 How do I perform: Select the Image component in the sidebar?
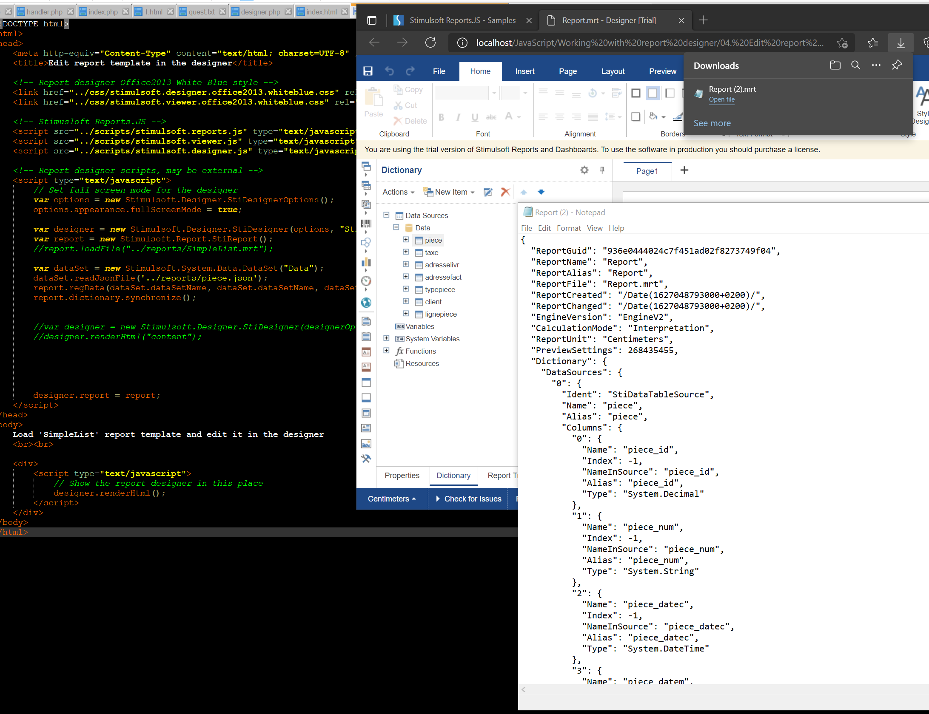pyautogui.click(x=366, y=443)
